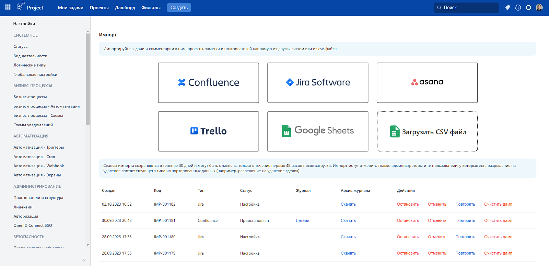This screenshot has width=549, height=266.
Task: Choose the Confluence import card
Action: click(209, 83)
